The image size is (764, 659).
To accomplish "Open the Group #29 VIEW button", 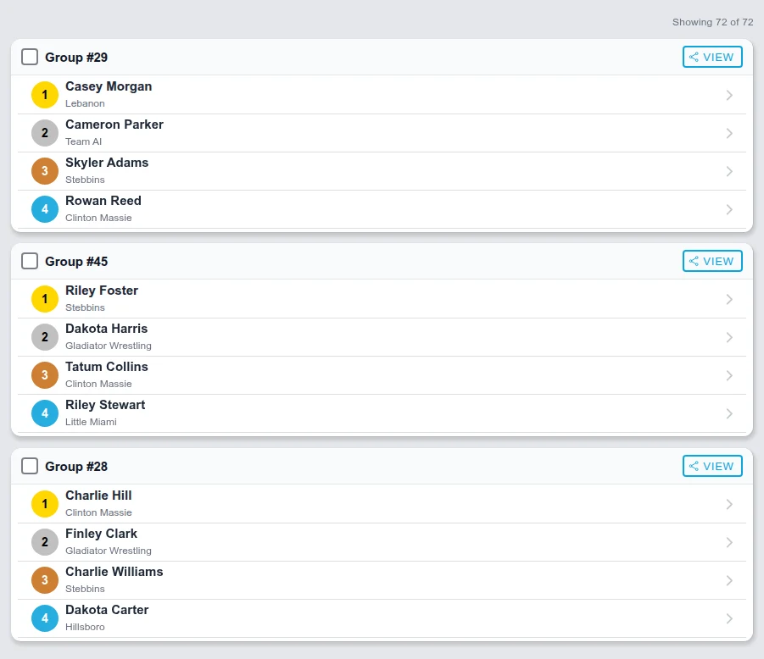I will click(x=712, y=57).
